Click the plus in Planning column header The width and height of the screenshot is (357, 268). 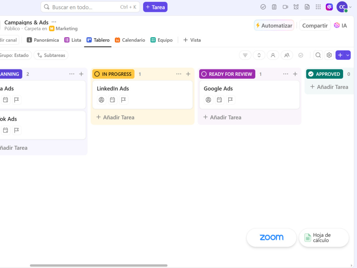pos(81,74)
